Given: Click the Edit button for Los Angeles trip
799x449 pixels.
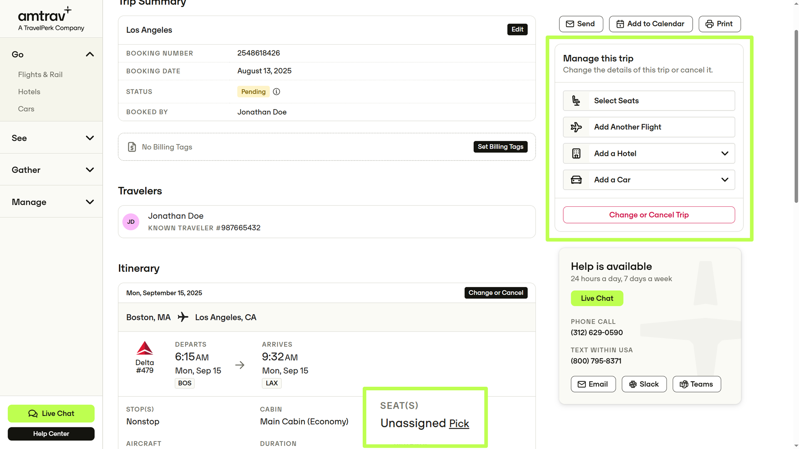Looking at the screenshot, I should click(517, 30).
